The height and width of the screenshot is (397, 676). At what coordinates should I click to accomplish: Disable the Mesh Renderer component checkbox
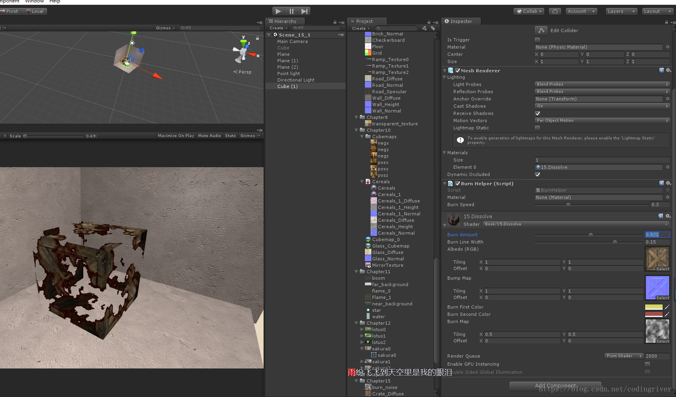coord(457,70)
